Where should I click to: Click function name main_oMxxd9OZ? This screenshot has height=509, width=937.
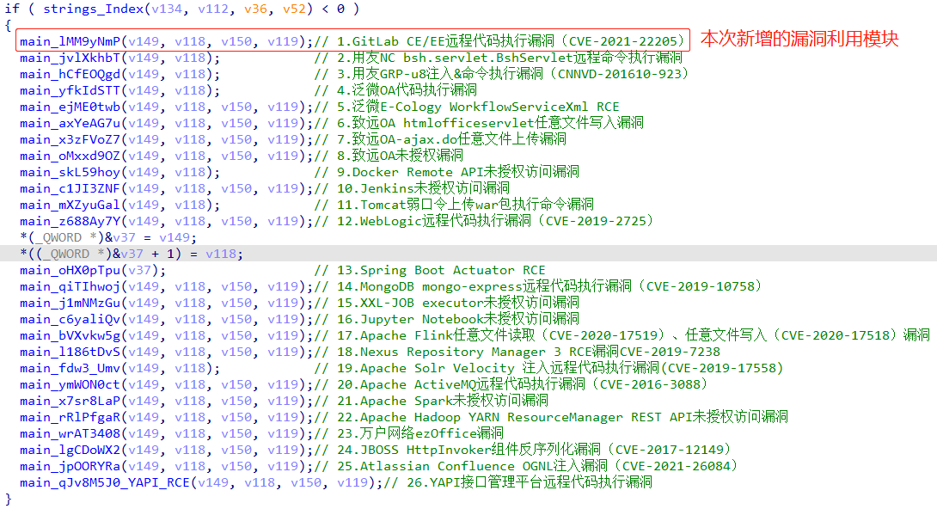coord(70,156)
